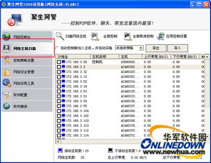
Task: Check the box for host 172.168.3.58
Action: pyautogui.click(x=59, y=62)
